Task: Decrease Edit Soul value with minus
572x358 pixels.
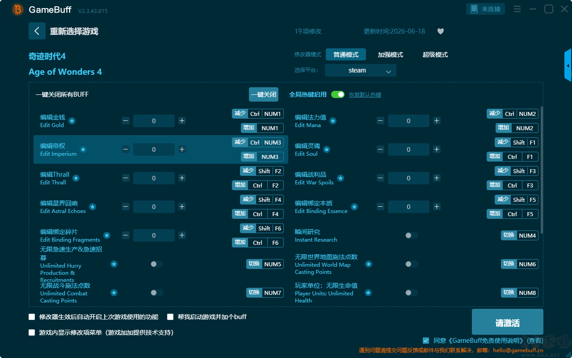Action: click(380, 149)
